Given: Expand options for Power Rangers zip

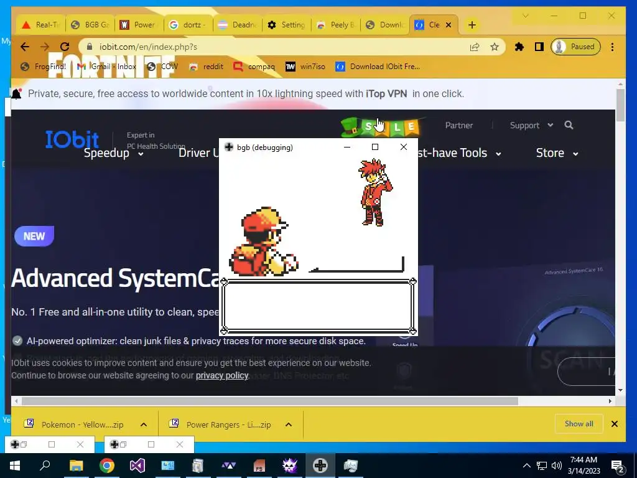Looking at the screenshot, I should [x=289, y=424].
